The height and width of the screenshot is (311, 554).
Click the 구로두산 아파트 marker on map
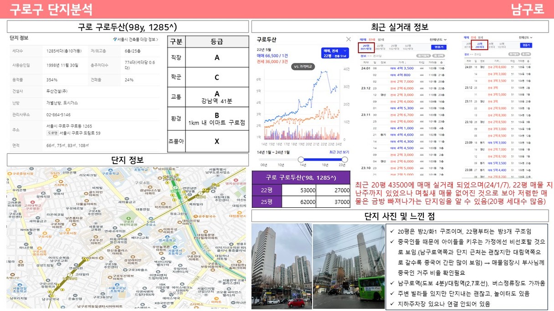[96, 237]
